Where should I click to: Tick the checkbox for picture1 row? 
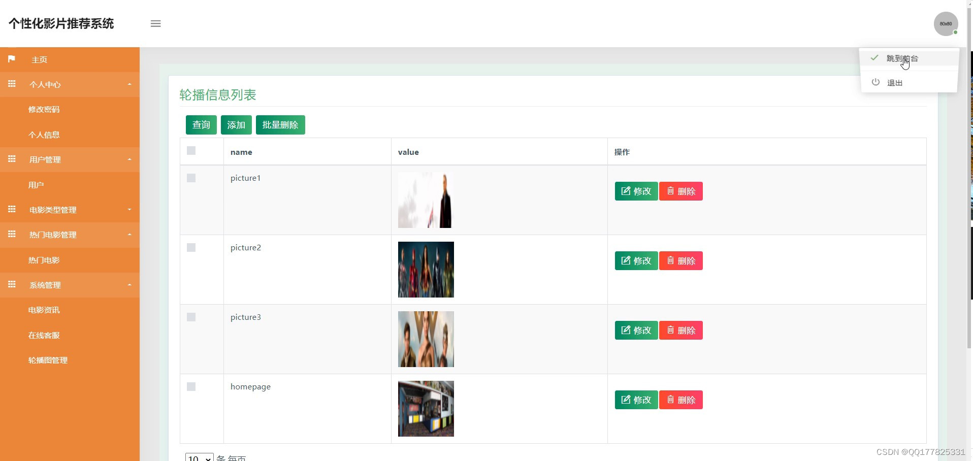point(191,178)
